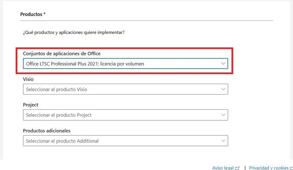The width and height of the screenshot is (293, 170).
Task: Click the divider line under Productos heading
Action: [x=146, y=21]
